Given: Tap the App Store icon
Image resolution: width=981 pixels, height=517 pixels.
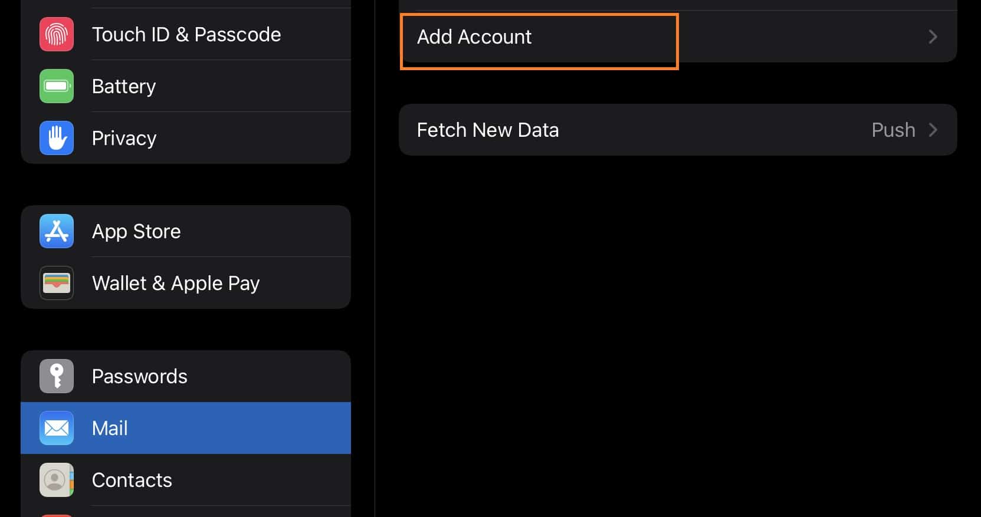Looking at the screenshot, I should (x=57, y=231).
